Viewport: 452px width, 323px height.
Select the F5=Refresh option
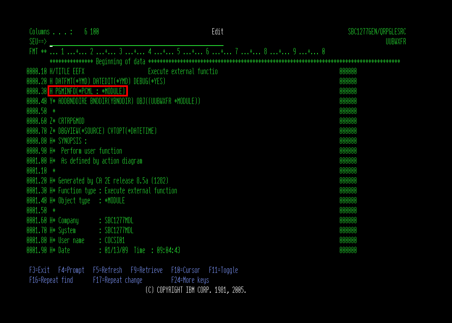click(x=107, y=270)
